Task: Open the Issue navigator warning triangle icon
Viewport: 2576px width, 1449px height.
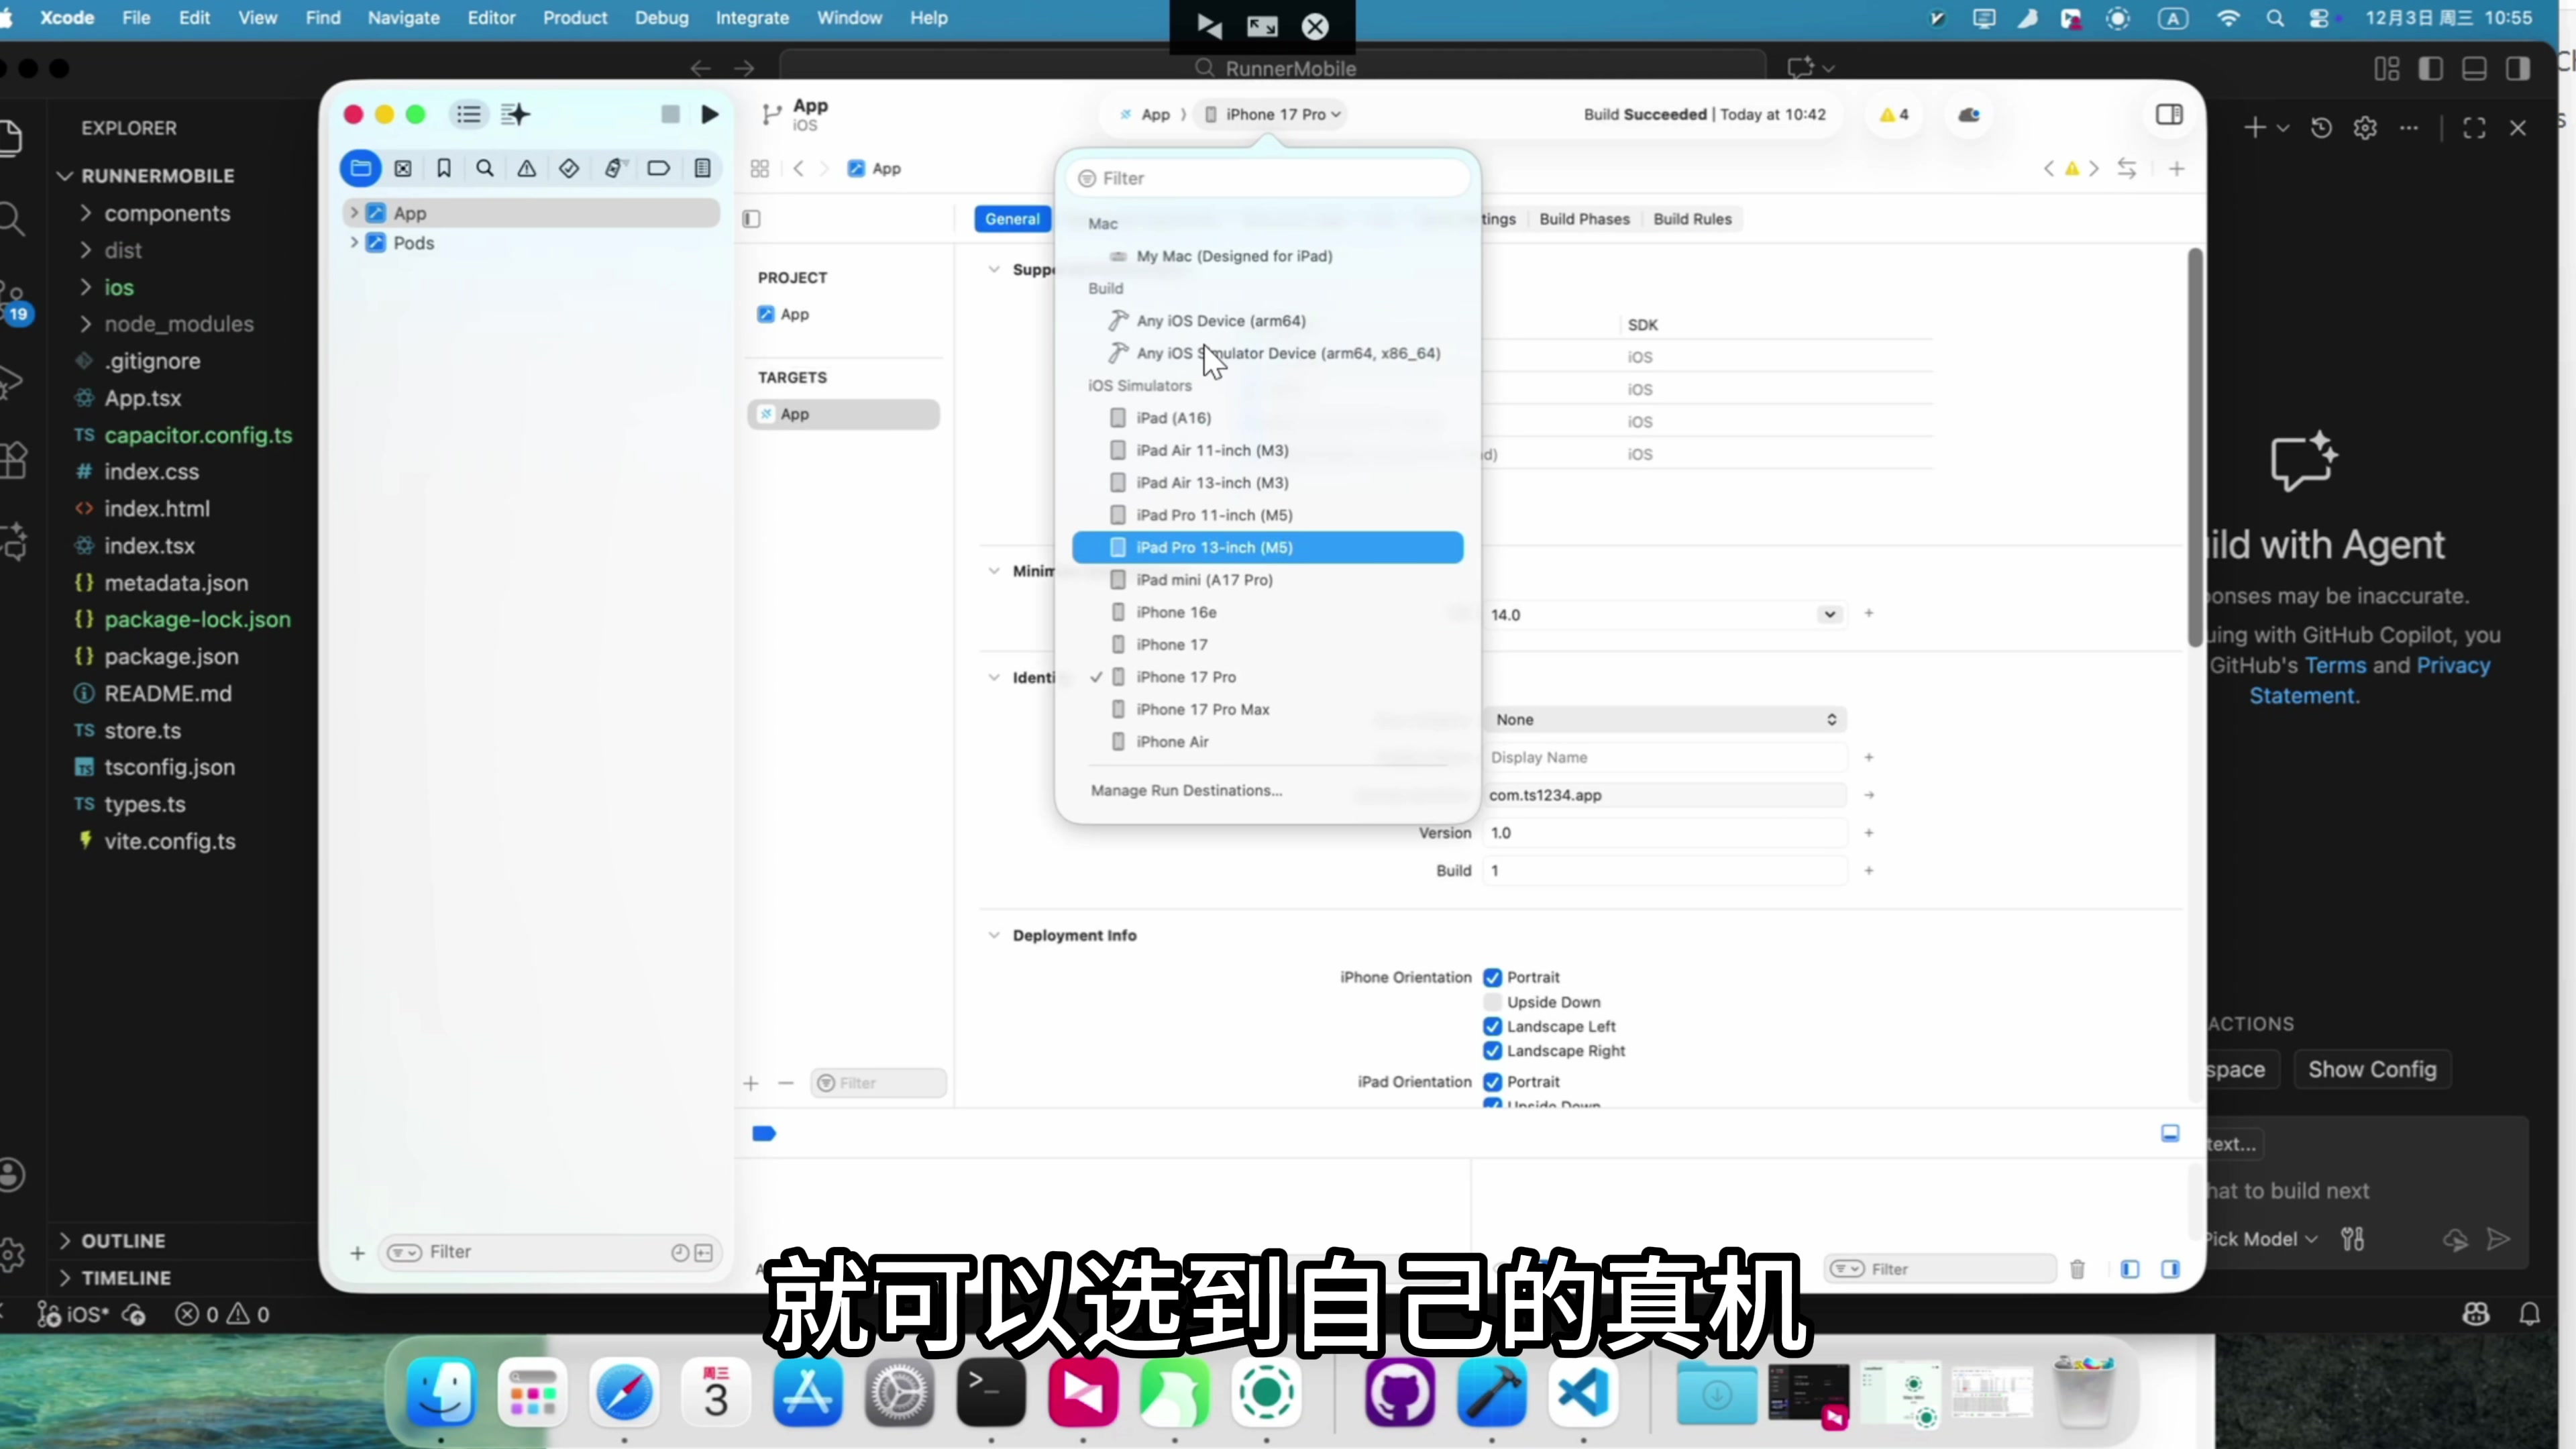Action: (527, 168)
